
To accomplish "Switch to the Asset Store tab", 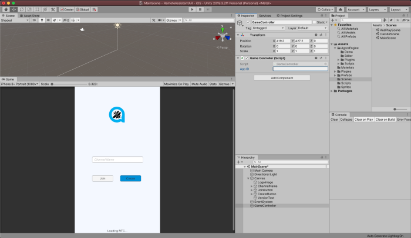I will (29, 16).
